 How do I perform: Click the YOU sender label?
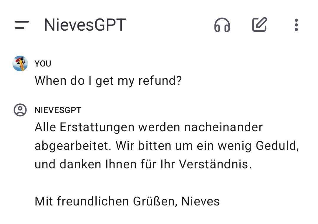pyautogui.click(x=43, y=64)
